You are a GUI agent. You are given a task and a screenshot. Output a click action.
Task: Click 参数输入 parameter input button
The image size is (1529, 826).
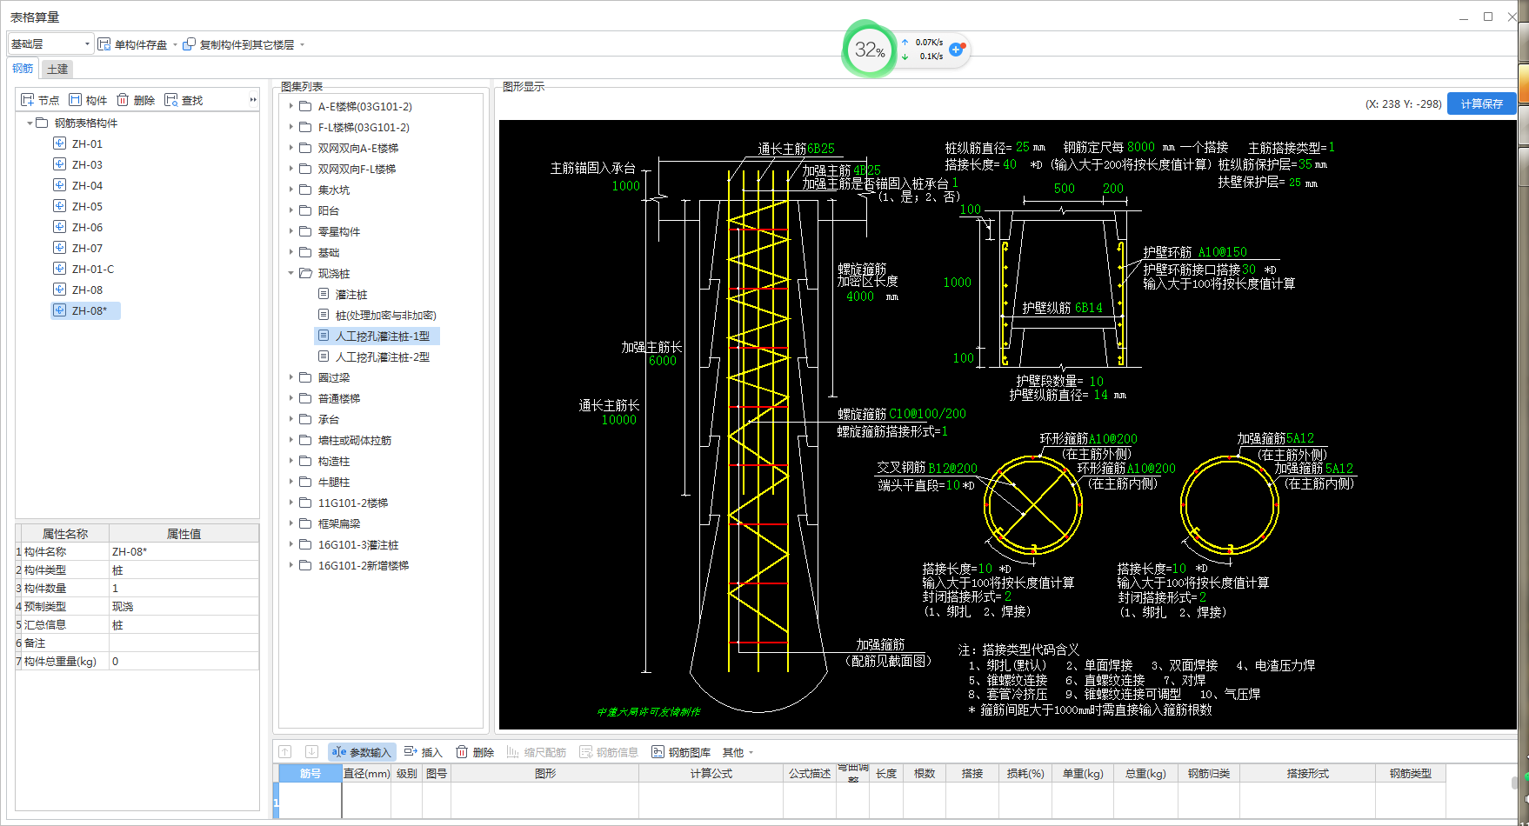point(362,752)
